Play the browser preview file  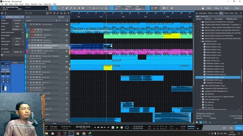(197, 122)
